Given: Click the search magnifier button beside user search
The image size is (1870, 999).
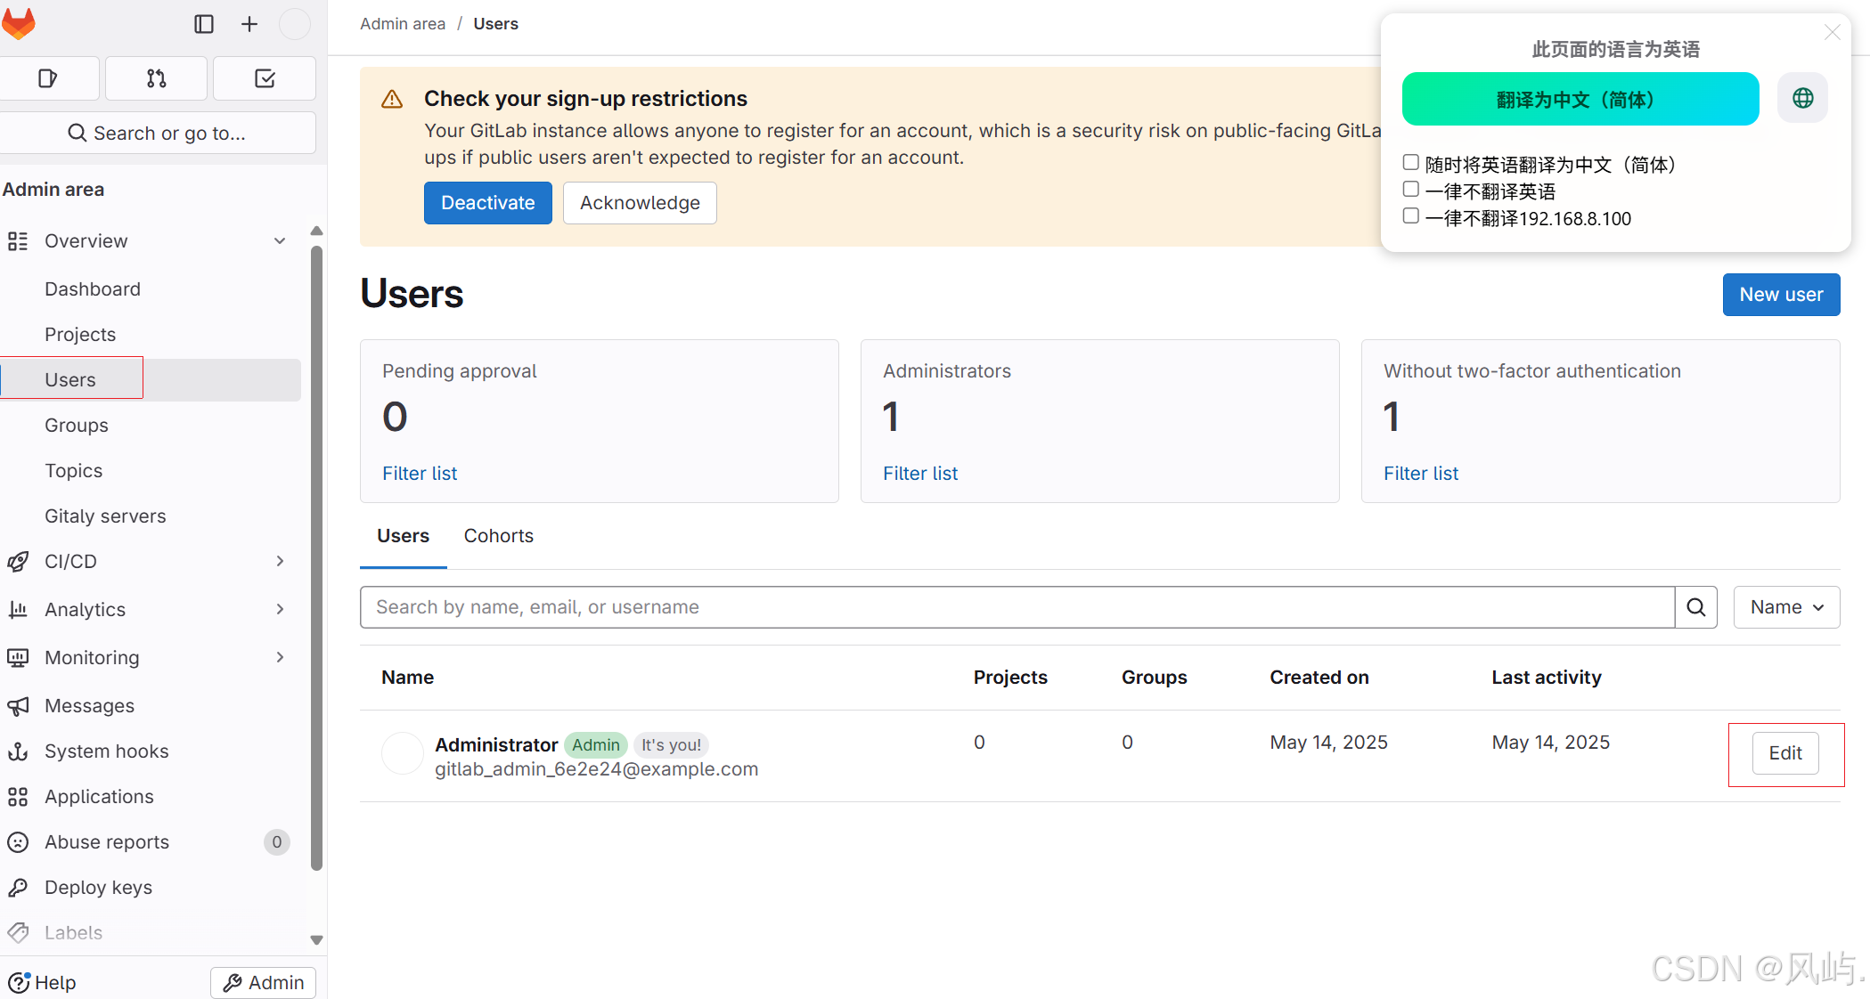Looking at the screenshot, I should coord(1696,607).
